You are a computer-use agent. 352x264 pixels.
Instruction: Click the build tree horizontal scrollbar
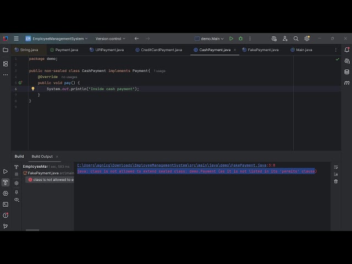[x=32, y=230]
